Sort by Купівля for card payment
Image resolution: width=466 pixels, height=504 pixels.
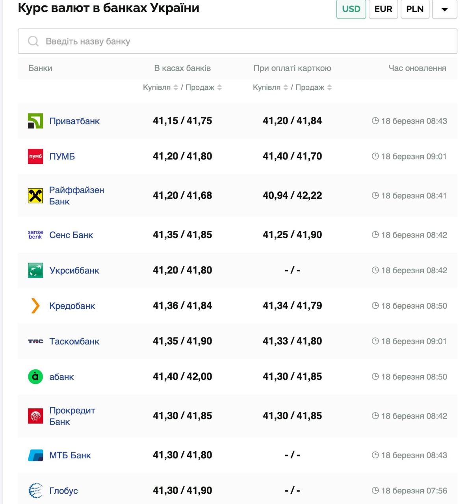(286, 87)
